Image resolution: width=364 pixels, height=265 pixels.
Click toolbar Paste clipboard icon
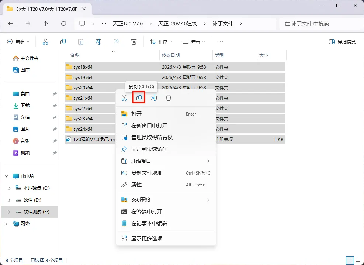80,42
